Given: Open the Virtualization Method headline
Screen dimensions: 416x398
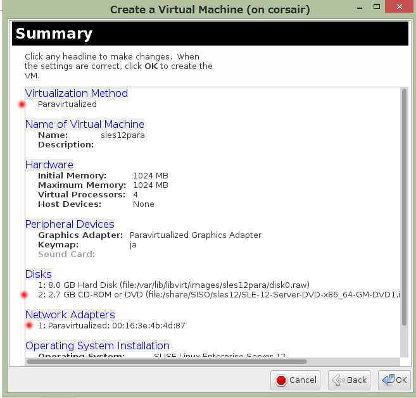Looking at the screenshot, I should tap(77, 94).
